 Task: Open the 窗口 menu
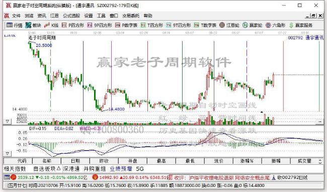(114, 16)
